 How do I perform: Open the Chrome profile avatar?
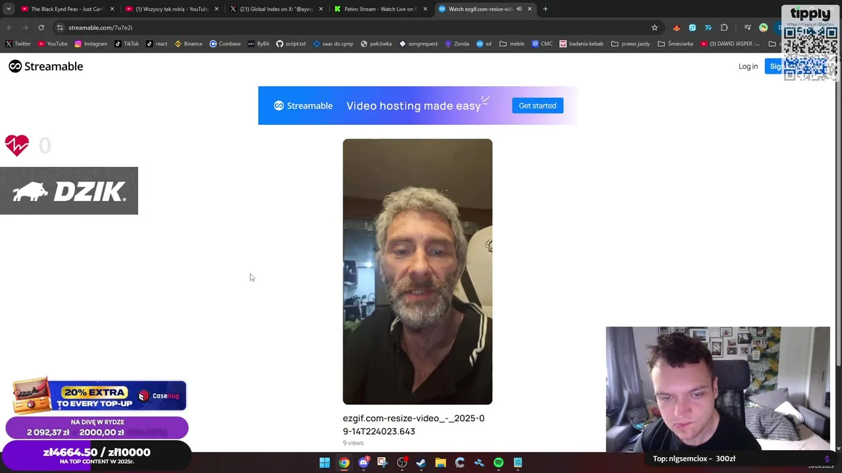tap(763, 28)
